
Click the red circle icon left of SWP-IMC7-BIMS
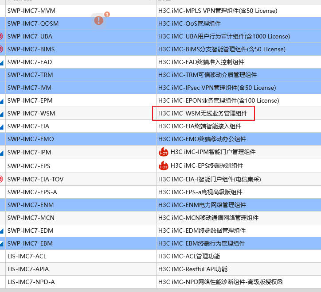(x=1, y=49)
